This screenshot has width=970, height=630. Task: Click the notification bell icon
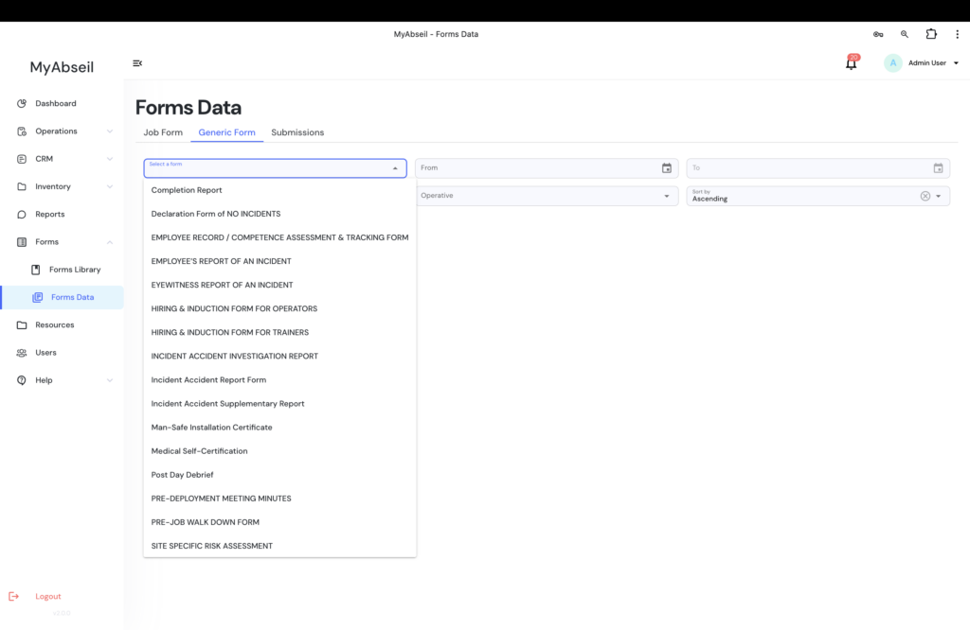tap(851, 63)
